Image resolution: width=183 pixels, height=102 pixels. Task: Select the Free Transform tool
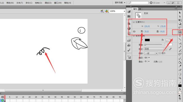(180, 20)
